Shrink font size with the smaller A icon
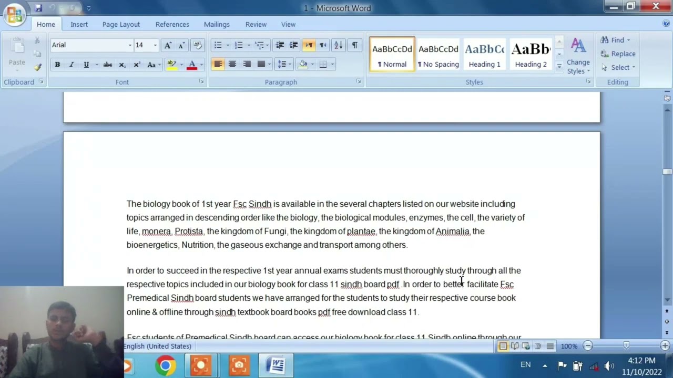The width and height of the screenshot is (673, 378). point(181,45)
